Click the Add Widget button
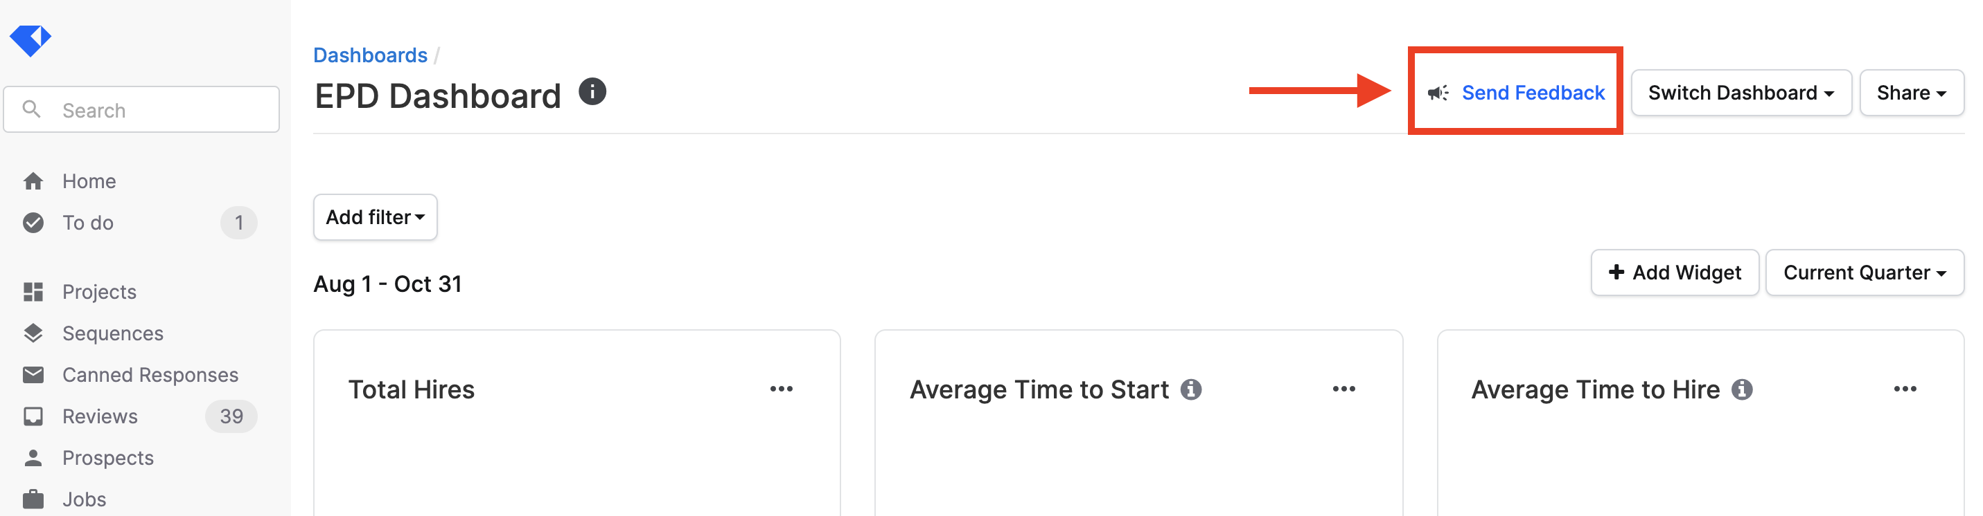 [x=1675, y=273]
